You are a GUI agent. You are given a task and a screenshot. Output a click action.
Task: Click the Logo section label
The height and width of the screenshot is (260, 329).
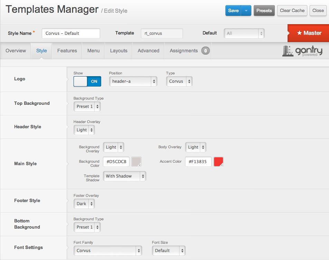(x=20, y=79)
